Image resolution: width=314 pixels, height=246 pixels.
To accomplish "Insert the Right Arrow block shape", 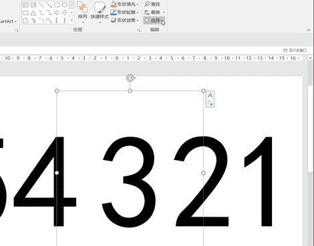I will [57, 13].
